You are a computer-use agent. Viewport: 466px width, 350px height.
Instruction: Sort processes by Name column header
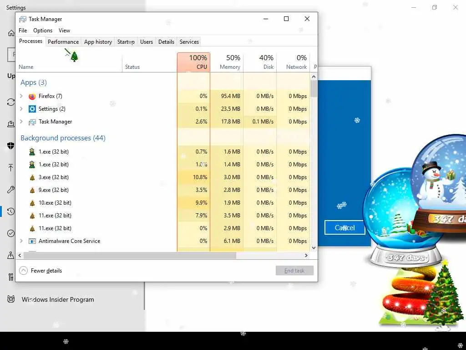69,62
